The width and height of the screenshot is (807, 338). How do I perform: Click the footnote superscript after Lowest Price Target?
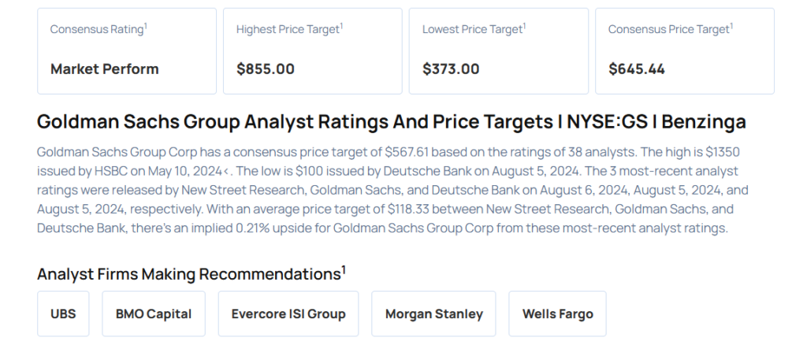tap(525, 26)
